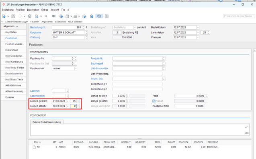The image size is (256, 159).
Task: Open the Bestelldatum date dropdown
Action: 198,27
